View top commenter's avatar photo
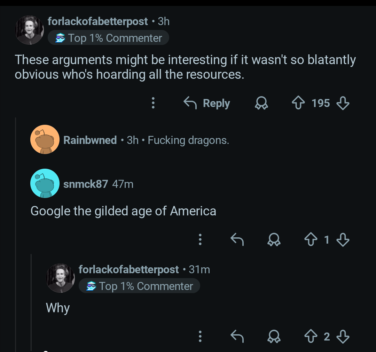Viewport: 376px width, 352px height. tap(29, 30)
